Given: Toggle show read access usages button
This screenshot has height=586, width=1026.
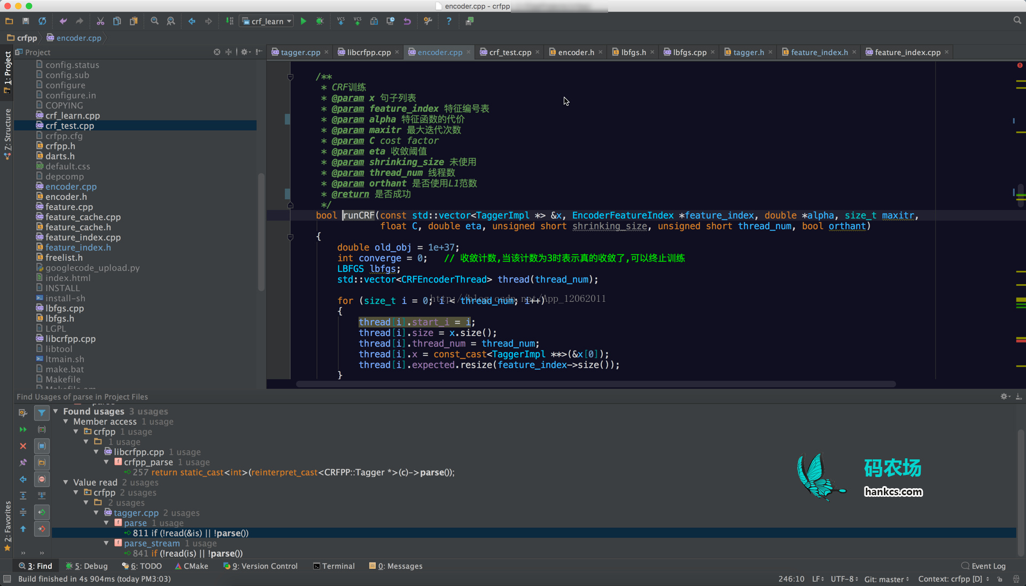Looking at the screenshot, I should click(42, 512).
